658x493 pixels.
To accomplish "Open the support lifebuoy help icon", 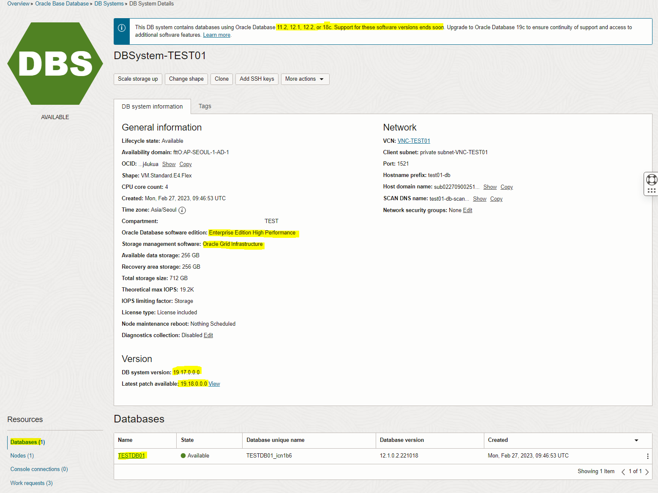I will [652, 180].
